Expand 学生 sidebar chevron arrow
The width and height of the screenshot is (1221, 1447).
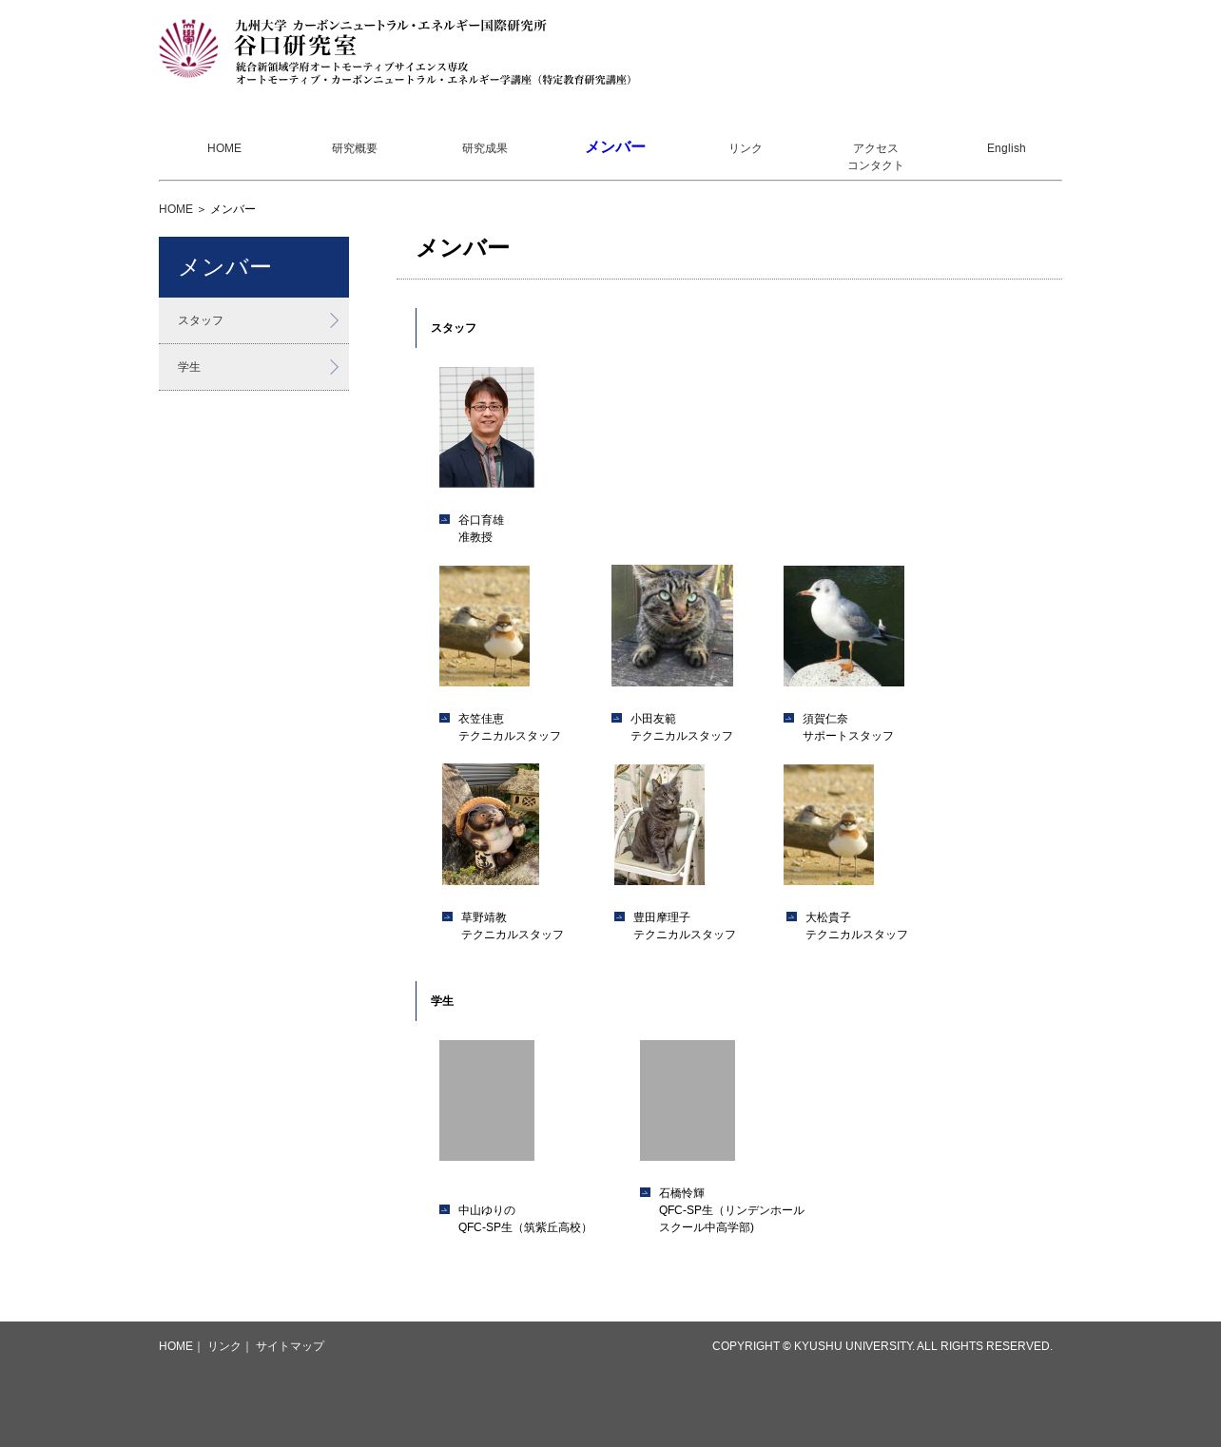point(334,367)
